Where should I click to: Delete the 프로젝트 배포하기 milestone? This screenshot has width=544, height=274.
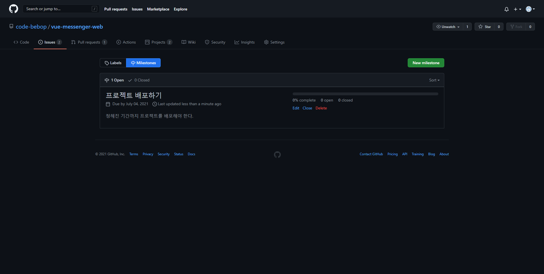[x=321, y=108]
